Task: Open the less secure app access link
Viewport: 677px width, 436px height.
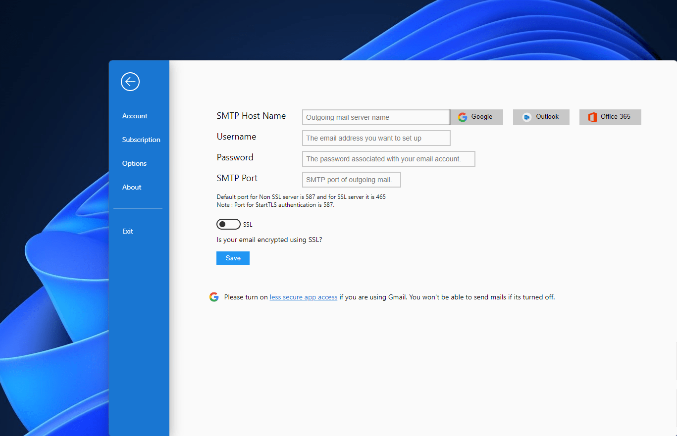Action: [304, 297]
